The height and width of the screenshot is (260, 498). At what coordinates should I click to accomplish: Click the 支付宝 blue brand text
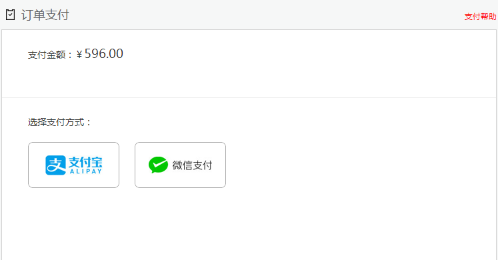[85, 162]
